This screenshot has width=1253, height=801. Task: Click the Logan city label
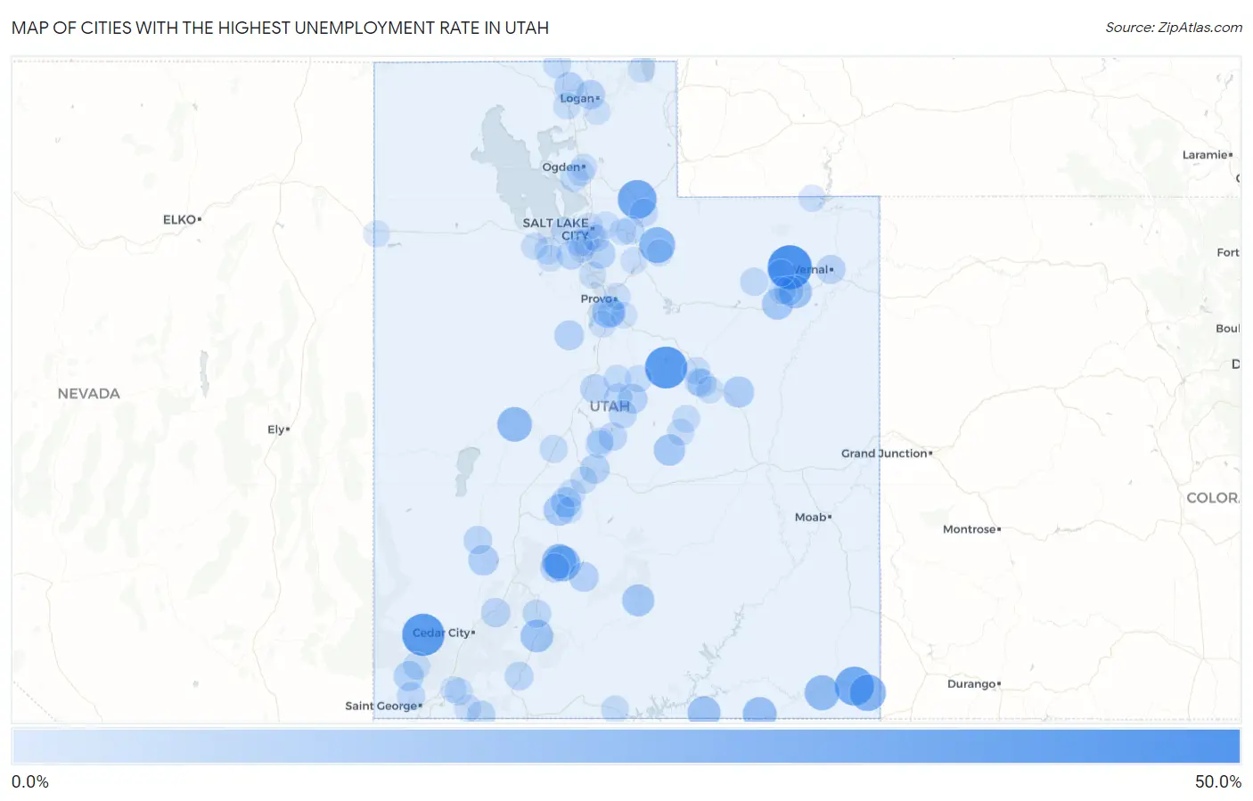579,98
